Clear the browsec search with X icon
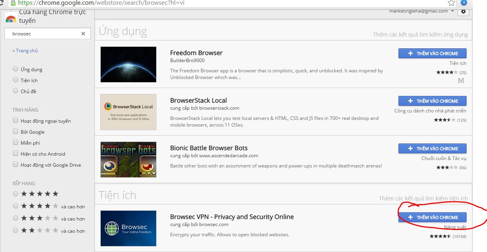This screenshot has width=487, height=252. coord(83,34)
